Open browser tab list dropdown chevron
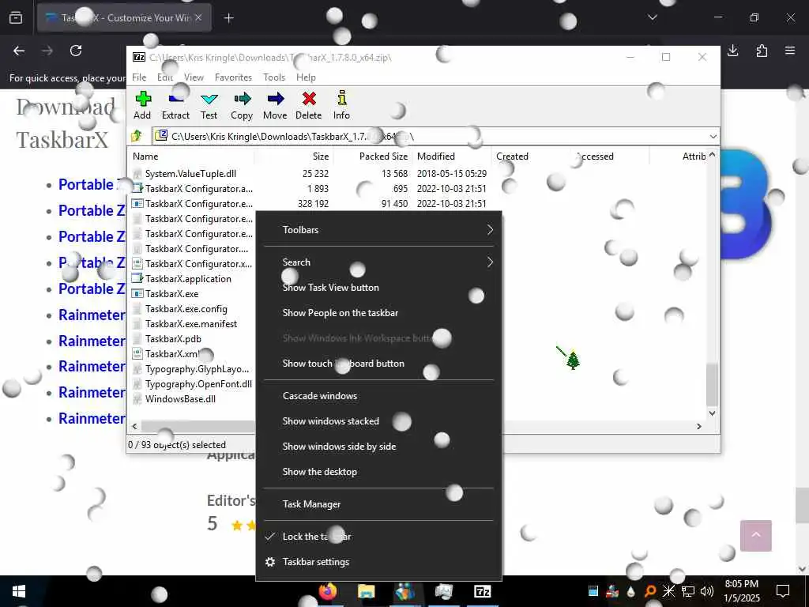This screenshot has width=809, height=607. pyautogui.click(x=652, y=17)
